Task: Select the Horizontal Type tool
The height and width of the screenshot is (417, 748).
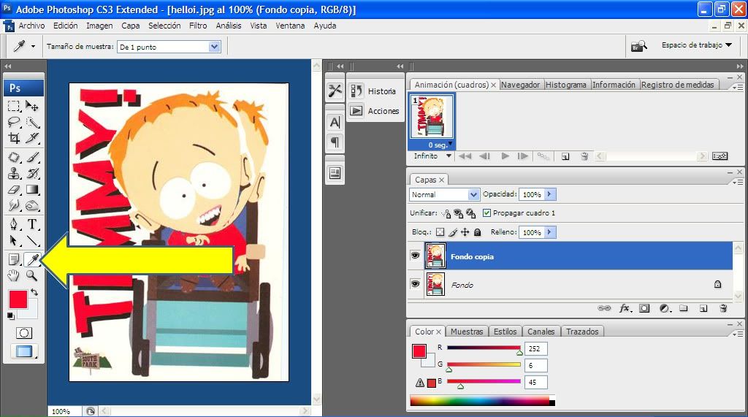Action: (32, 223)
